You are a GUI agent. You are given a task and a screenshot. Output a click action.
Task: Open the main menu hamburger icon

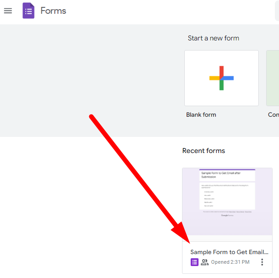8,11
